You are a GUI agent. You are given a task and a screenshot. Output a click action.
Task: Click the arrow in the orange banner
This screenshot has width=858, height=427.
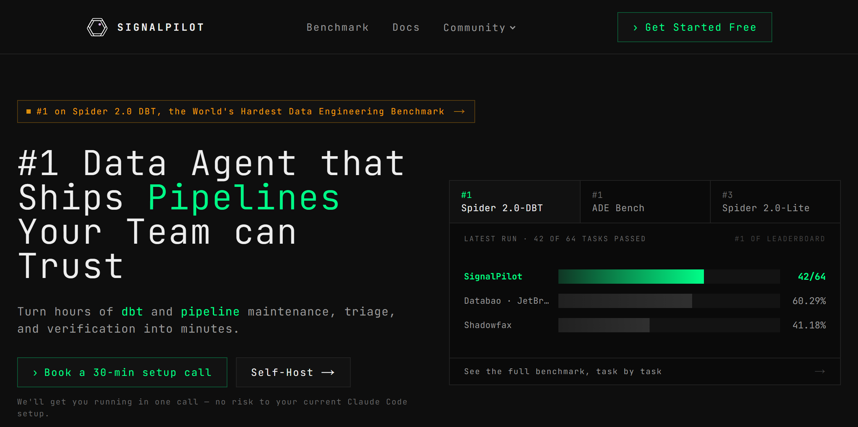coord(459,111)
